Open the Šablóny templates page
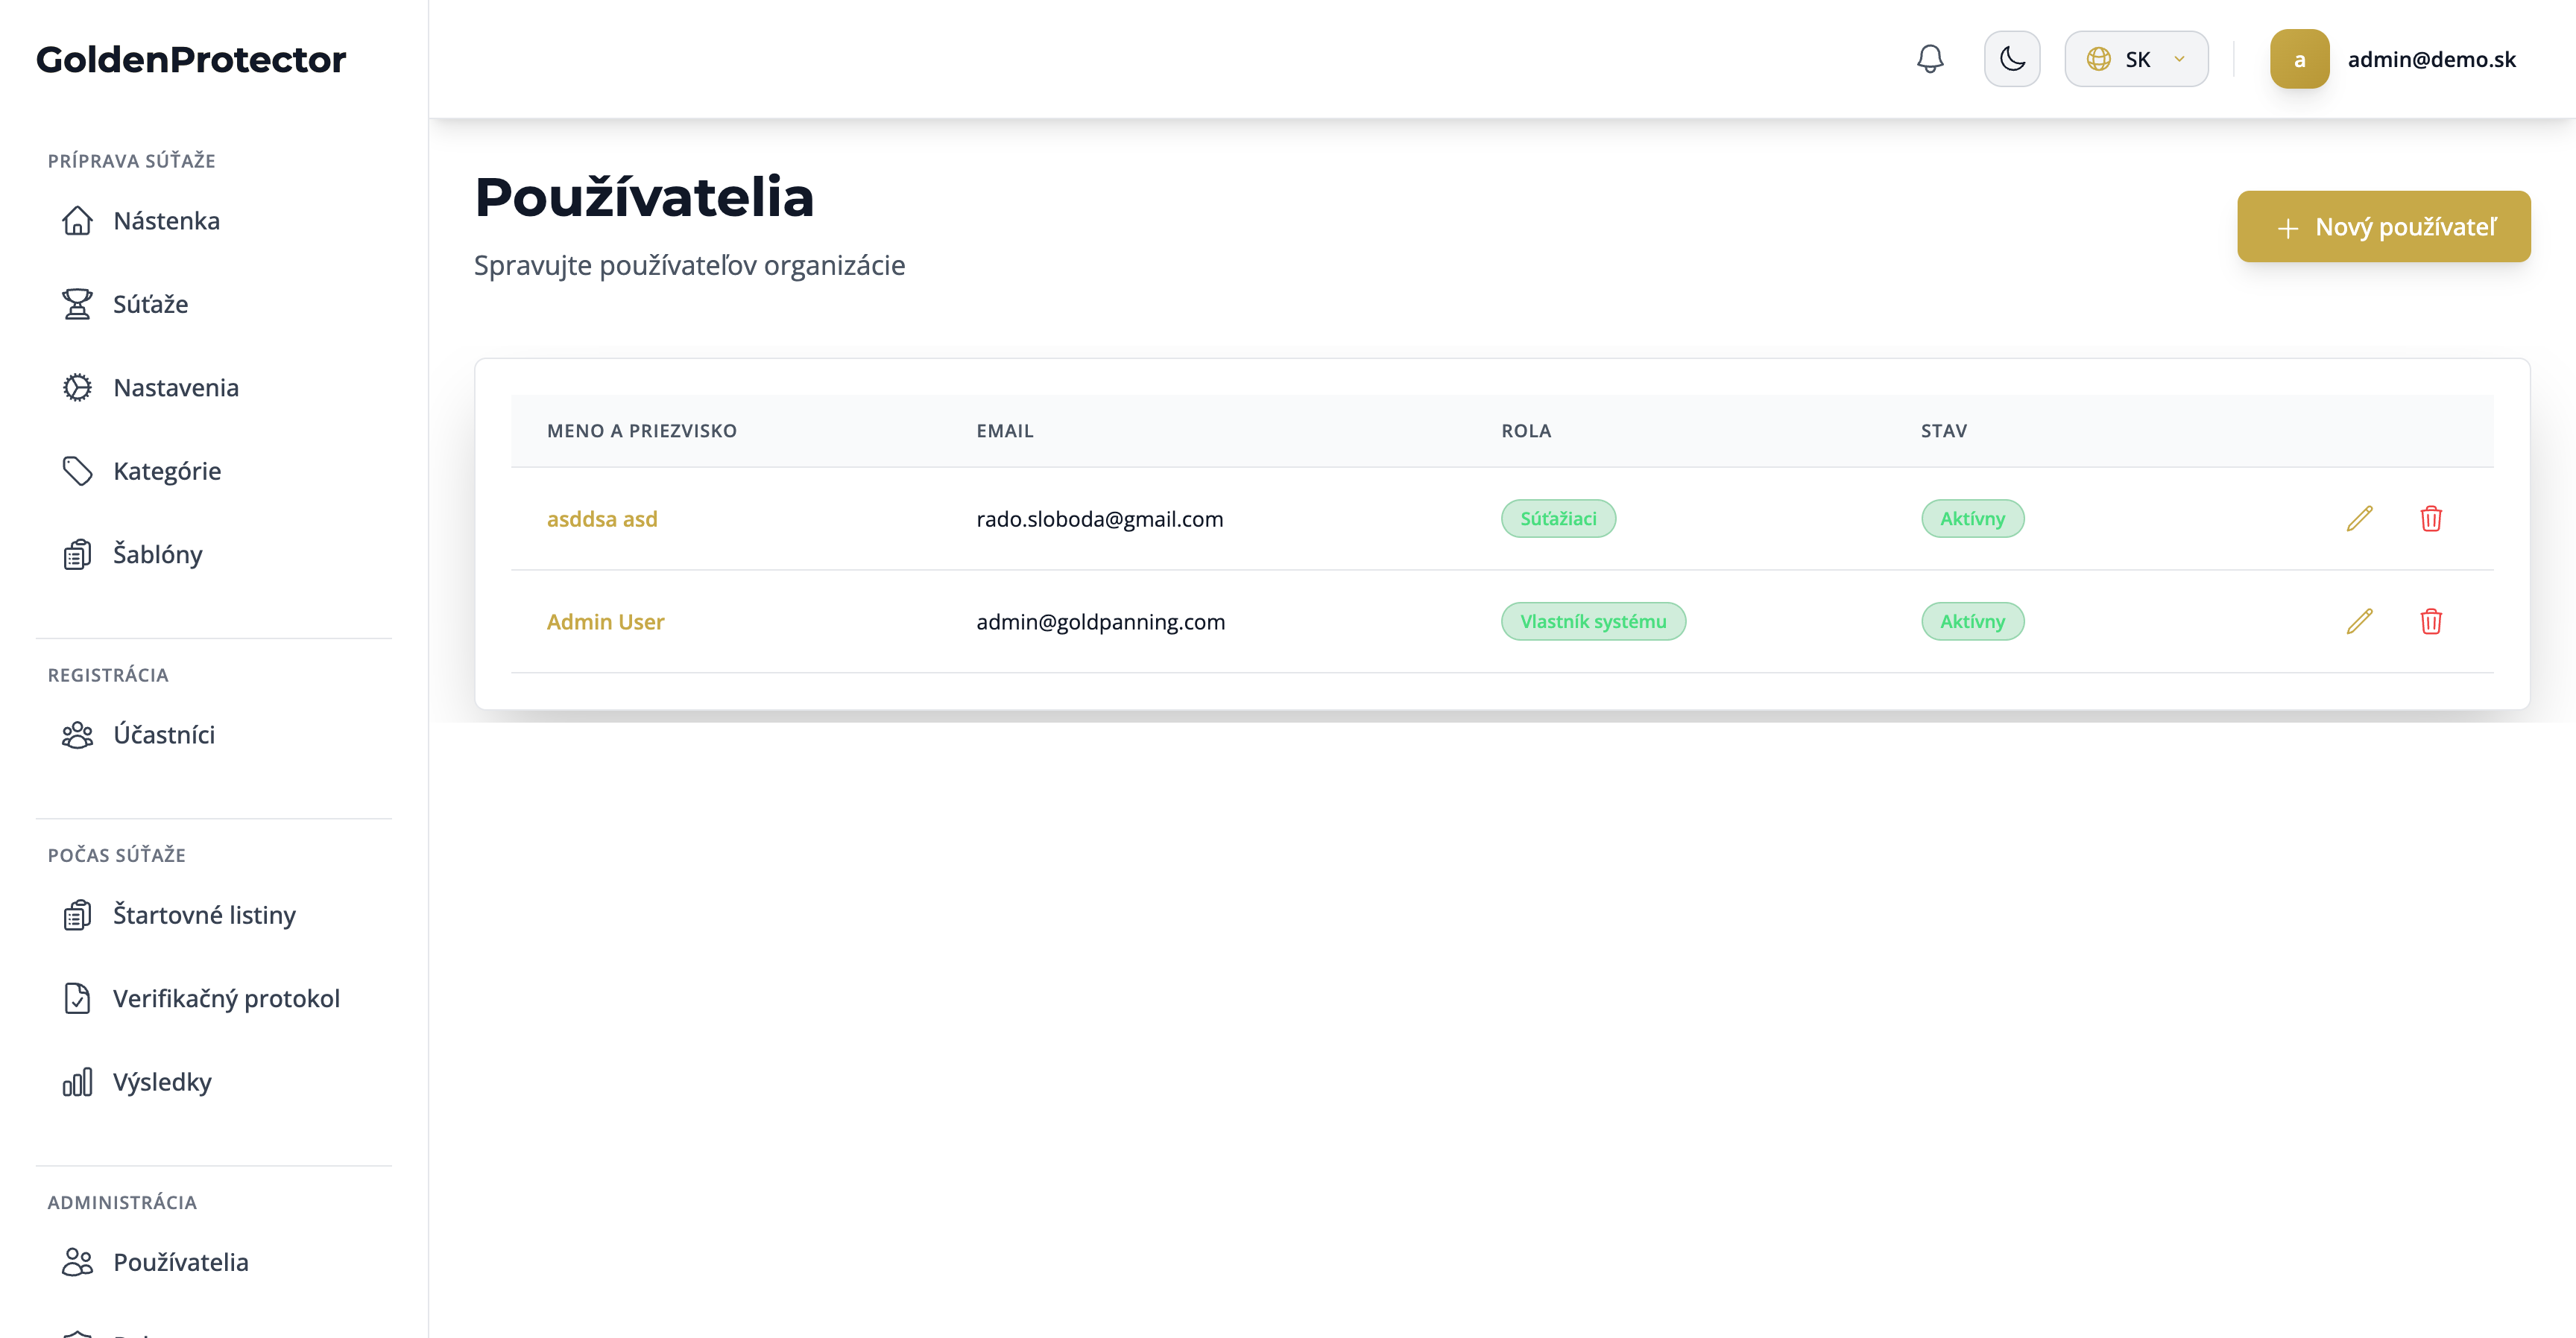2576x1338 pixels. (x=157, y=554)
